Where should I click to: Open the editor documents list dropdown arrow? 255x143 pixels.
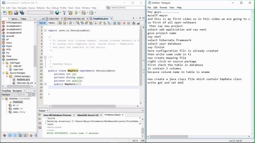[x=140, y=18]
